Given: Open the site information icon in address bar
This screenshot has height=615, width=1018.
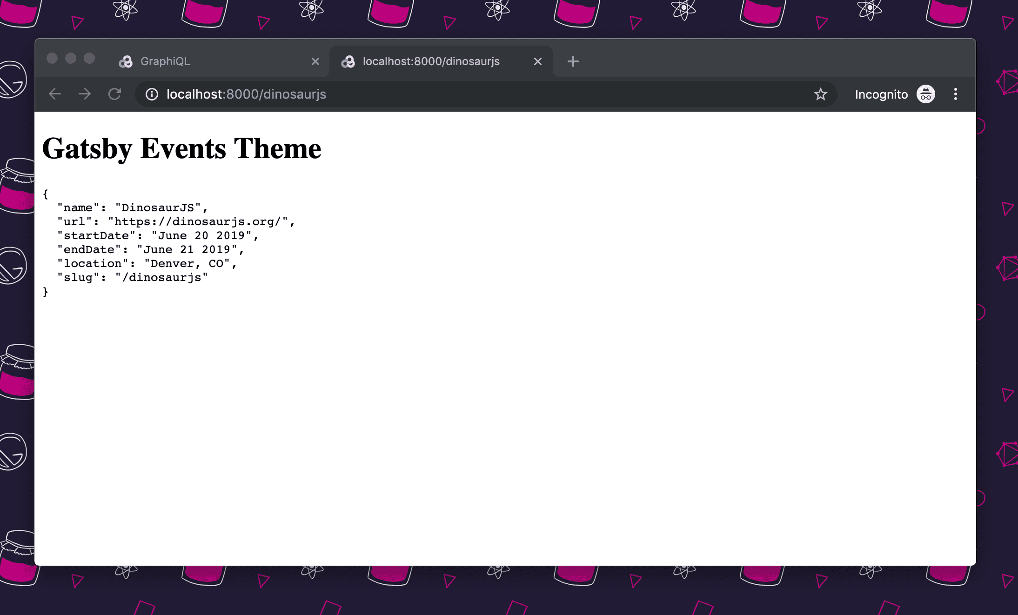Looking at the screenshot, I should [152, 94].
